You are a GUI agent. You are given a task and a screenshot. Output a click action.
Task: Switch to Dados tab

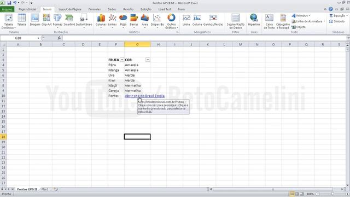[112, 9]
